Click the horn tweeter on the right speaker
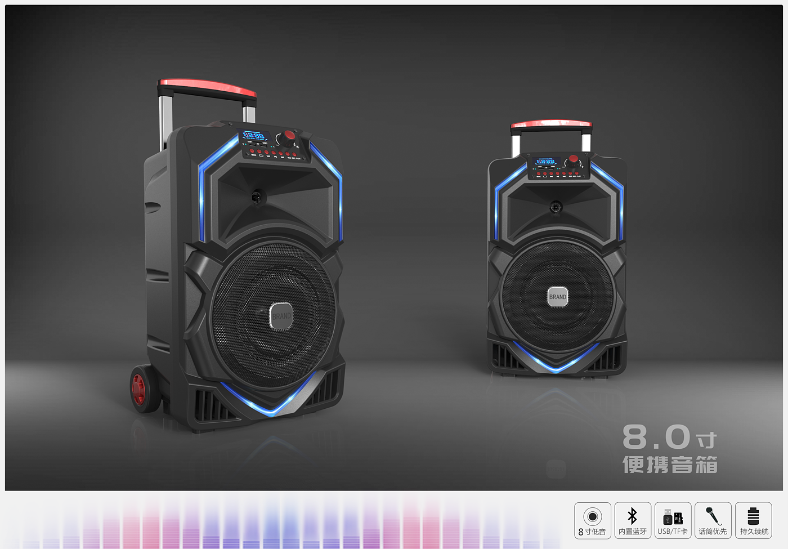 (x=556, y=207)
